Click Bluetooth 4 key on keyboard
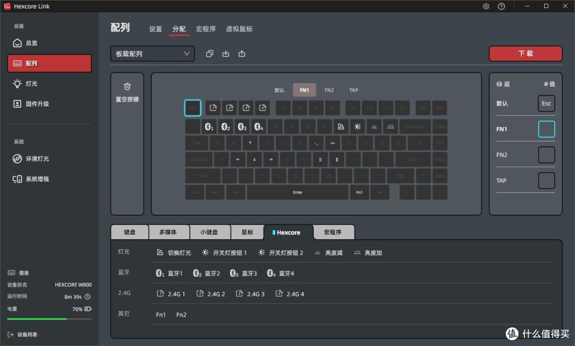 pyautogui.click(x=259, y=126)
